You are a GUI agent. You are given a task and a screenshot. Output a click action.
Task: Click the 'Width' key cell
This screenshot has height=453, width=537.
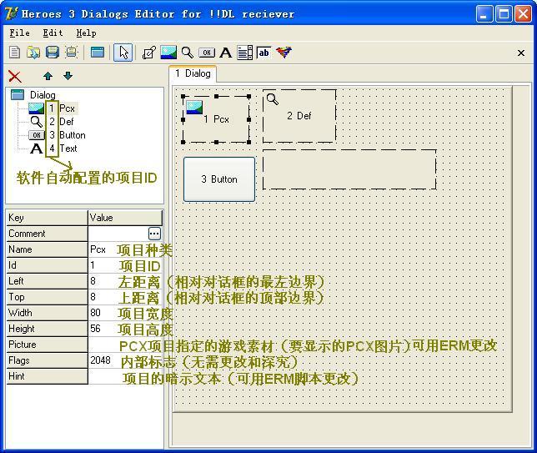(47, 313)
